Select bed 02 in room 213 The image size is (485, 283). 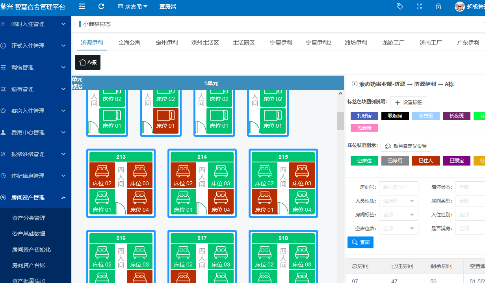pyautogui.click(x=102, y=175)
